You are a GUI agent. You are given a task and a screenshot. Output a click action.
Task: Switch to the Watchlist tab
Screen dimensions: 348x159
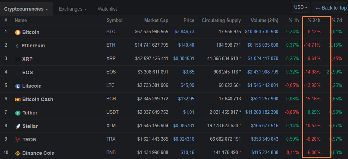107,8
